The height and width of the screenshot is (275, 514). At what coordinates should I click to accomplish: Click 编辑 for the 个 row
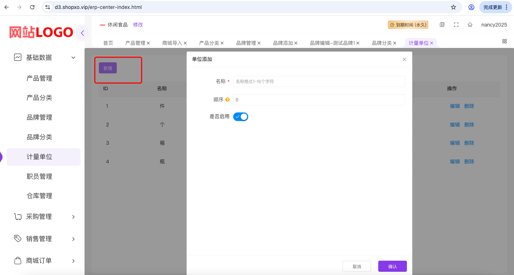click(455, 125)
